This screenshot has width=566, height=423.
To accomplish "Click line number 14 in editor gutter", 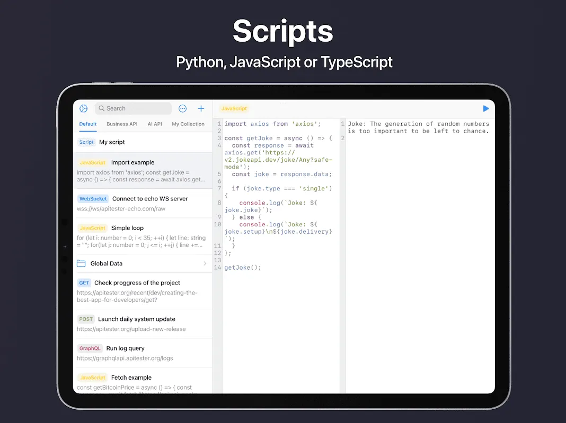I will (x=217, y=268).
